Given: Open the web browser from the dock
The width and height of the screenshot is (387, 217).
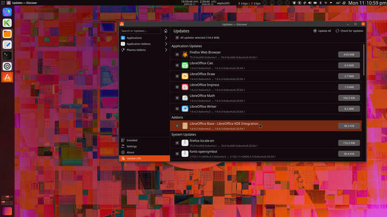Looking at the screenshot, I should 7,12.
